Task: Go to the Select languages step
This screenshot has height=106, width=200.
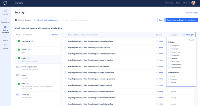Action: coord(23,20)
